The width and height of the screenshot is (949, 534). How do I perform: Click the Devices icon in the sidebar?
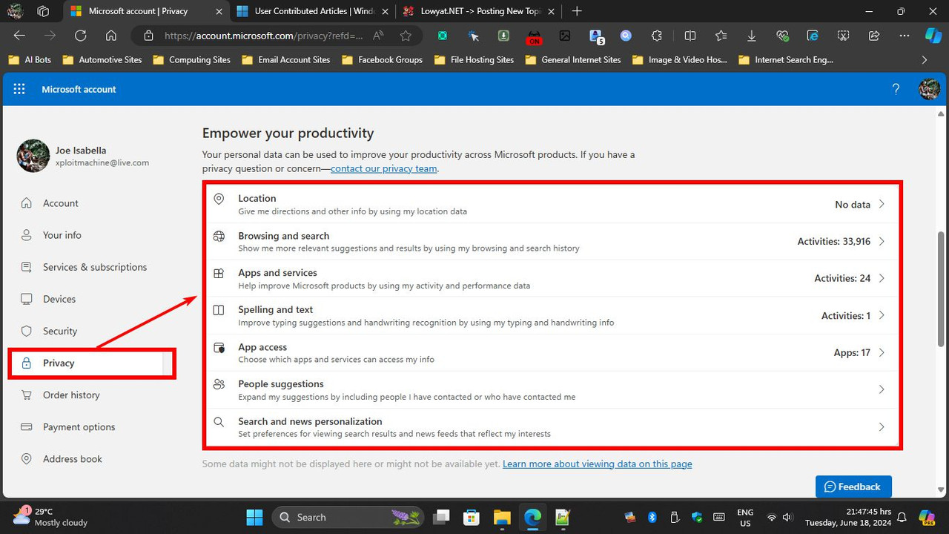point(26,299)
